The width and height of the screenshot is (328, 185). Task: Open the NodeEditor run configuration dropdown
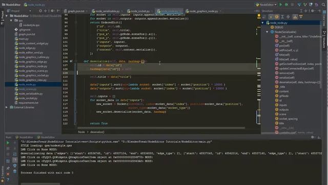click(x=266, y=5)
